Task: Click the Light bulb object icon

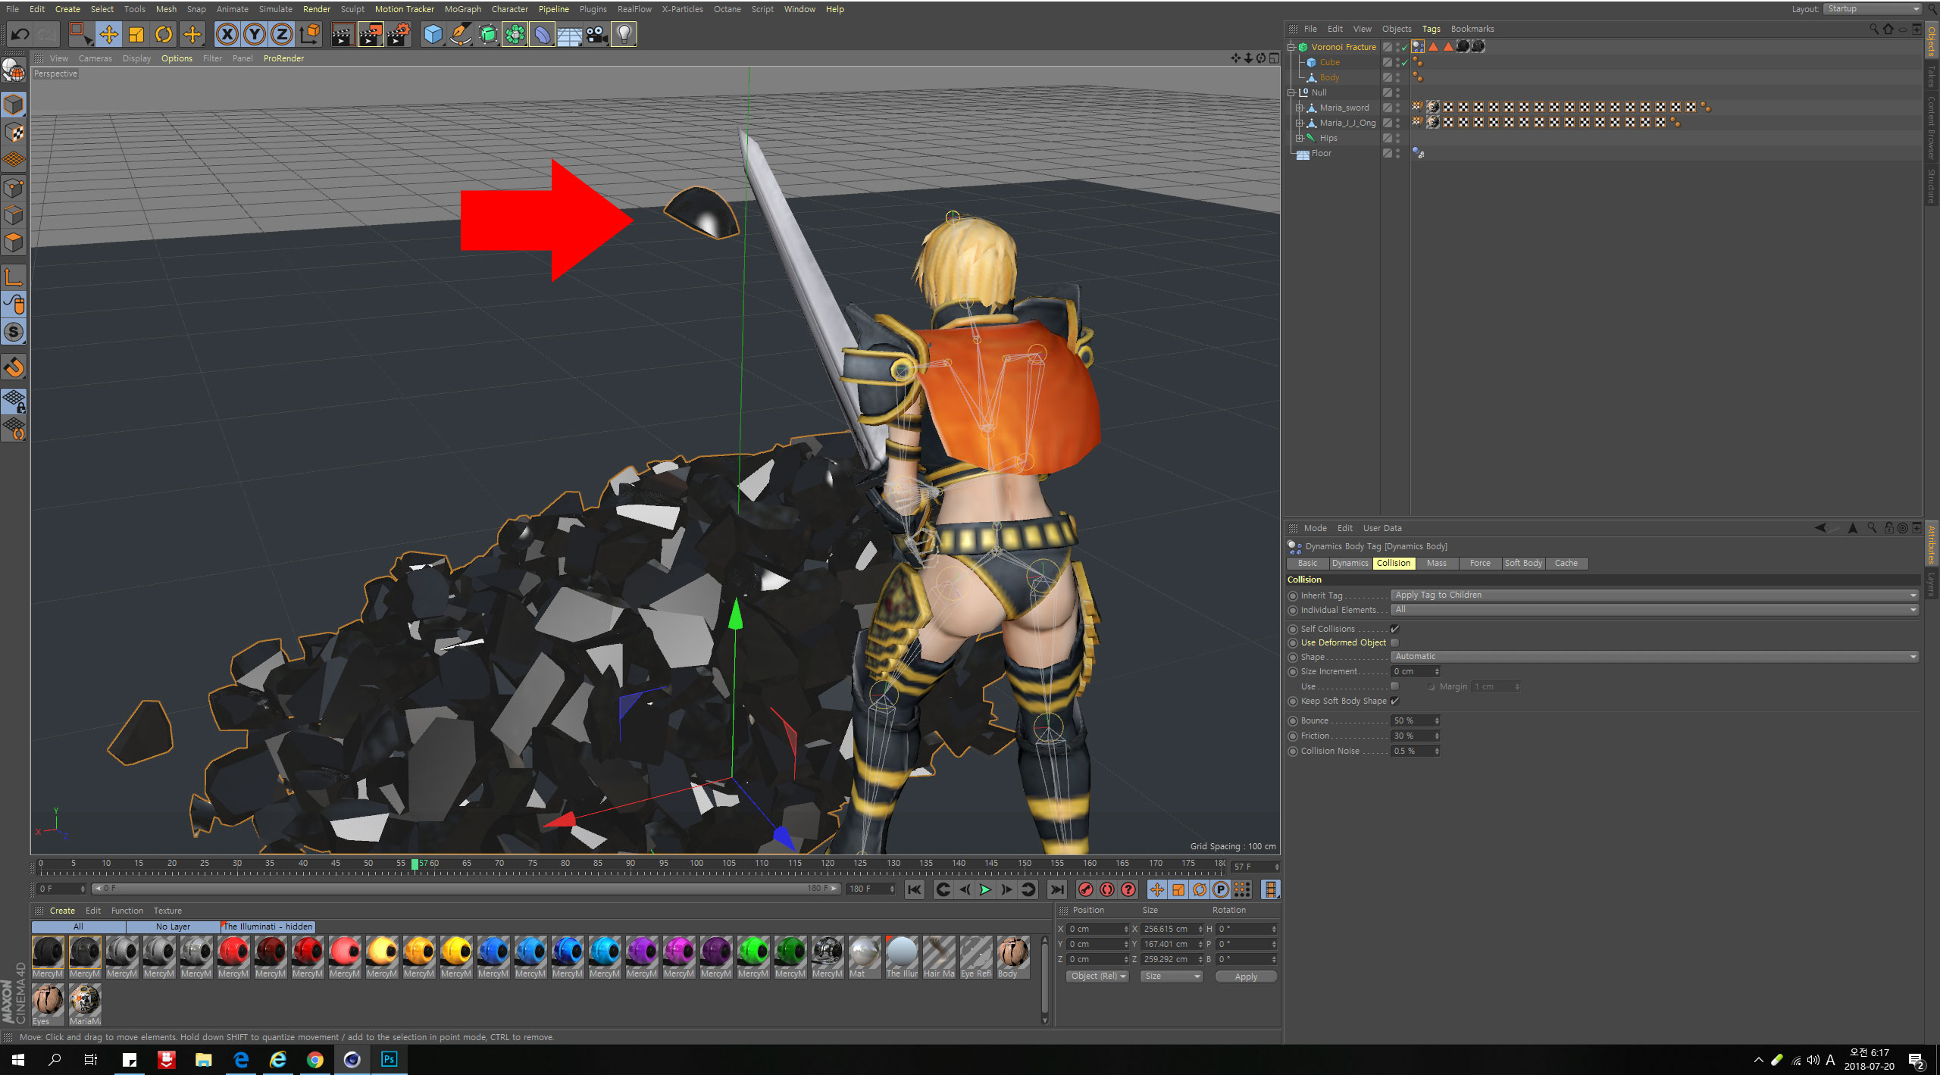Action: tap(624, 34)
